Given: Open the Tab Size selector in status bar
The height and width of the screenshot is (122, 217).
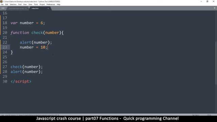Looking at the screenshot, I should [x=195, y=115].
